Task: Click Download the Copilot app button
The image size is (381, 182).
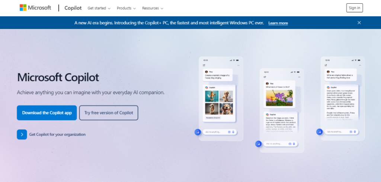Action: coord(47,113)
